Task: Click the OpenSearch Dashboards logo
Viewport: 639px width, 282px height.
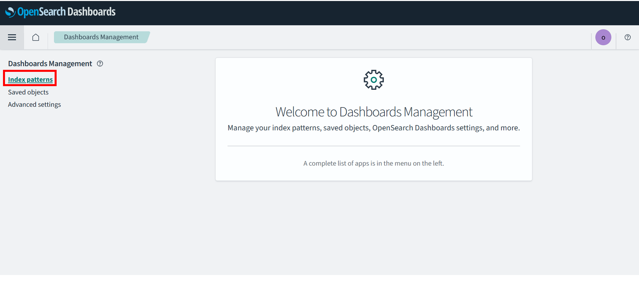Action: tap(60, 12)
